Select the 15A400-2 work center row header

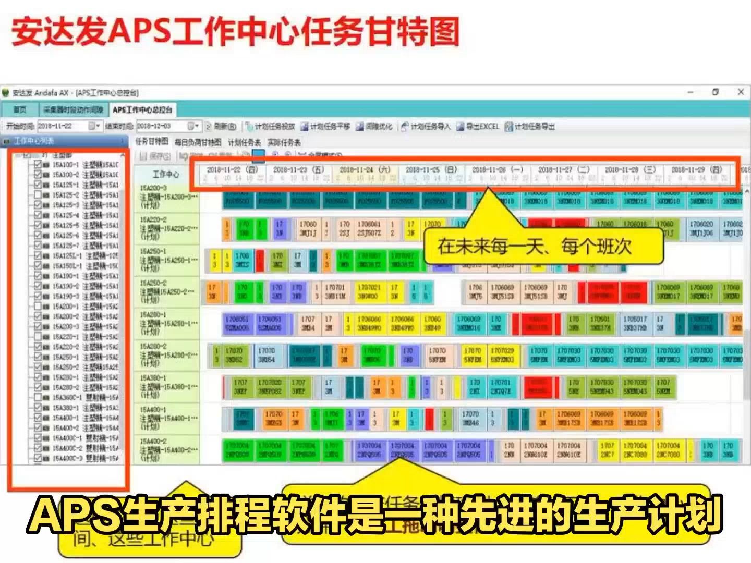167,449
